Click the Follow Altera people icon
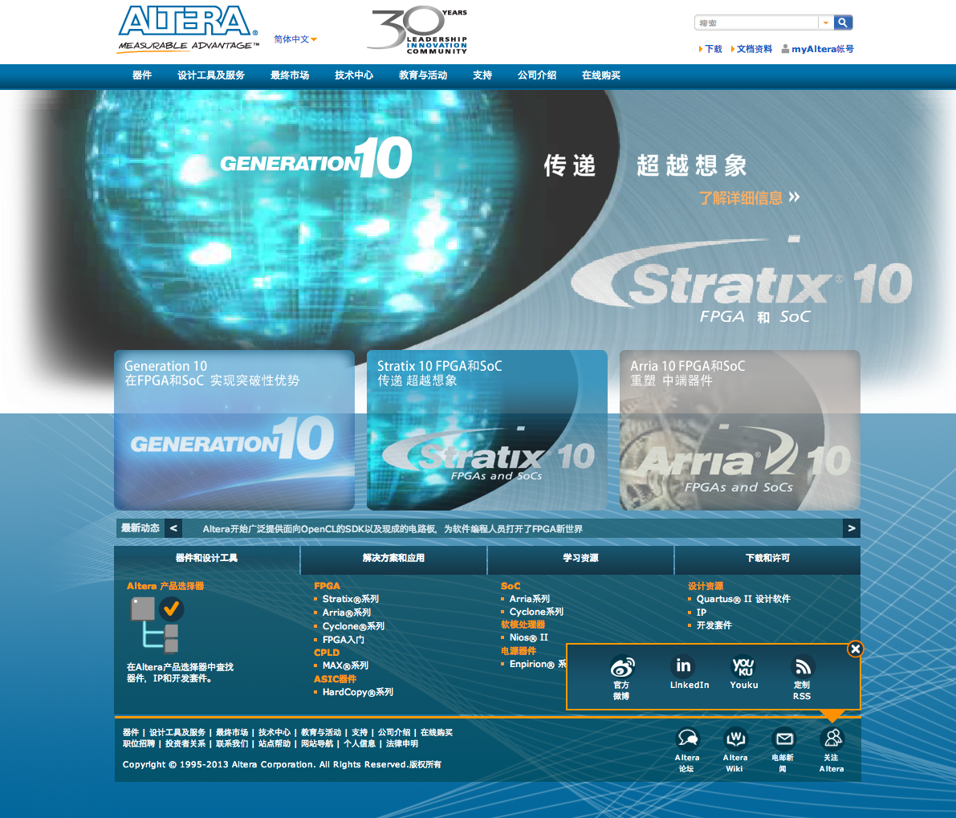The image size is (956, 818). [x=832, y=739]
